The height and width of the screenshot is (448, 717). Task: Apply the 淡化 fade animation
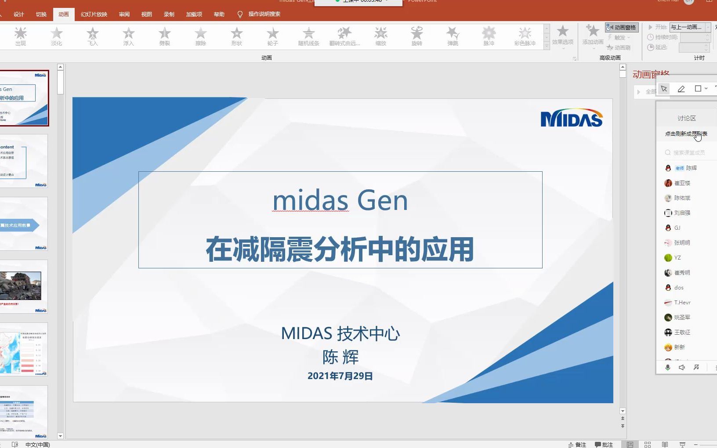56,36
